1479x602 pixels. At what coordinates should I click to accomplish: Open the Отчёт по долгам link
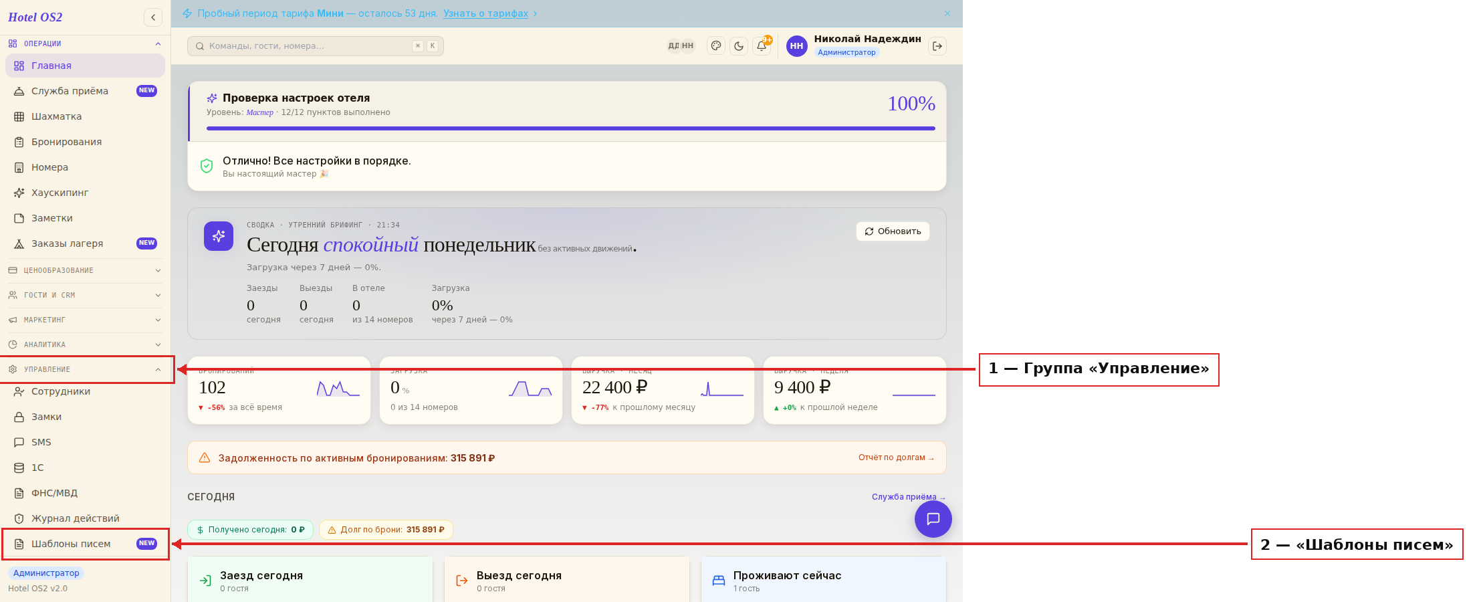click(x=897, y=458)
